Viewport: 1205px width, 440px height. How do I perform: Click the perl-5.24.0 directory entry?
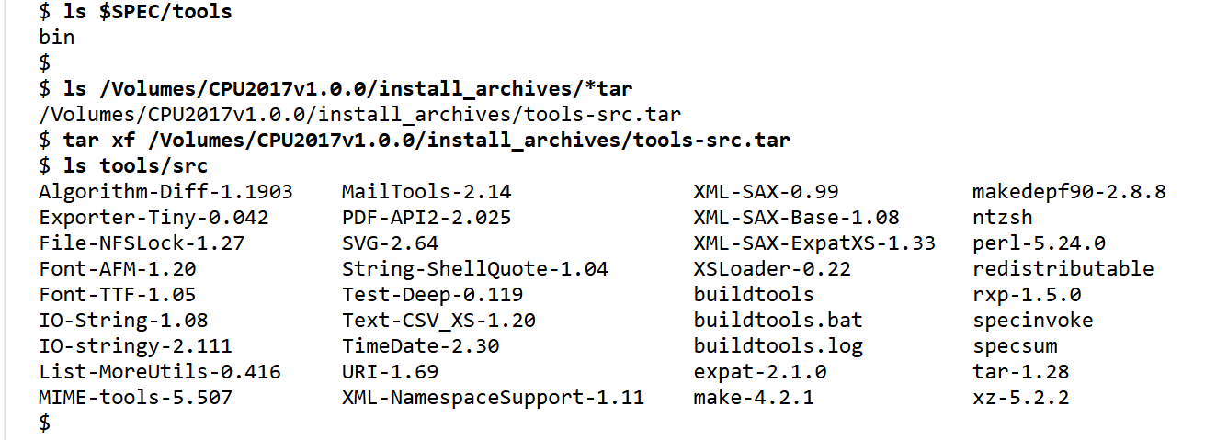(x=1039, y=243)
